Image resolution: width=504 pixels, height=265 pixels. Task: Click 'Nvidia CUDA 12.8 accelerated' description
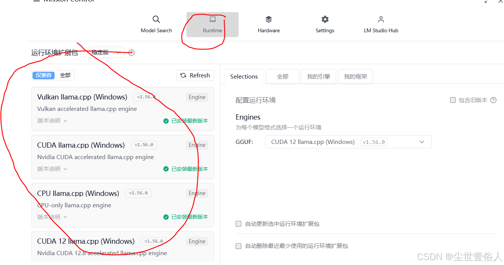[102, 253]
